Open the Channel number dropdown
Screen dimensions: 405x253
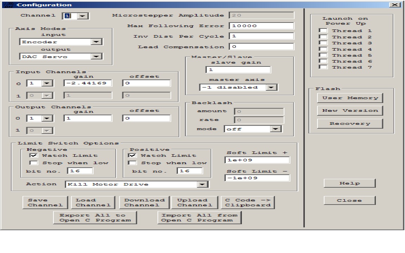click(82, 16)
